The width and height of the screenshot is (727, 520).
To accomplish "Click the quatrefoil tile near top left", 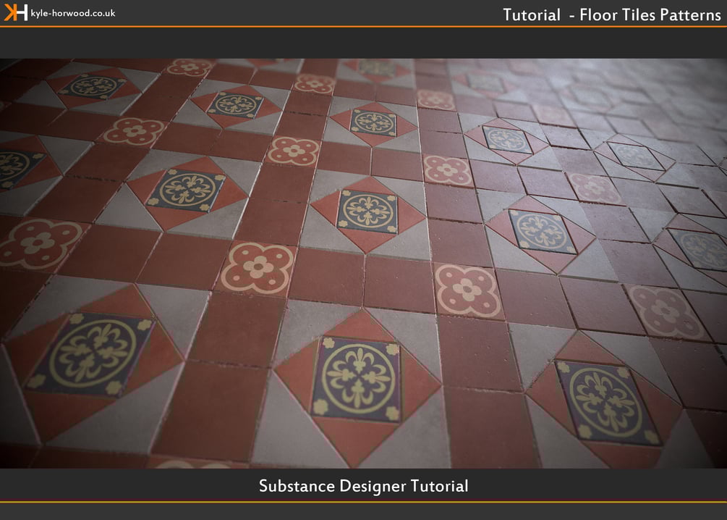I will (x=134, y=131).
